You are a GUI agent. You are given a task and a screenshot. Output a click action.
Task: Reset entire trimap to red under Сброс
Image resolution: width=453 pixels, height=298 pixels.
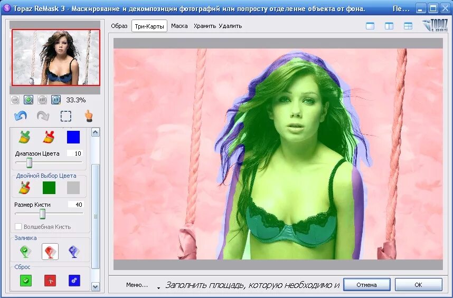(50, 281)
